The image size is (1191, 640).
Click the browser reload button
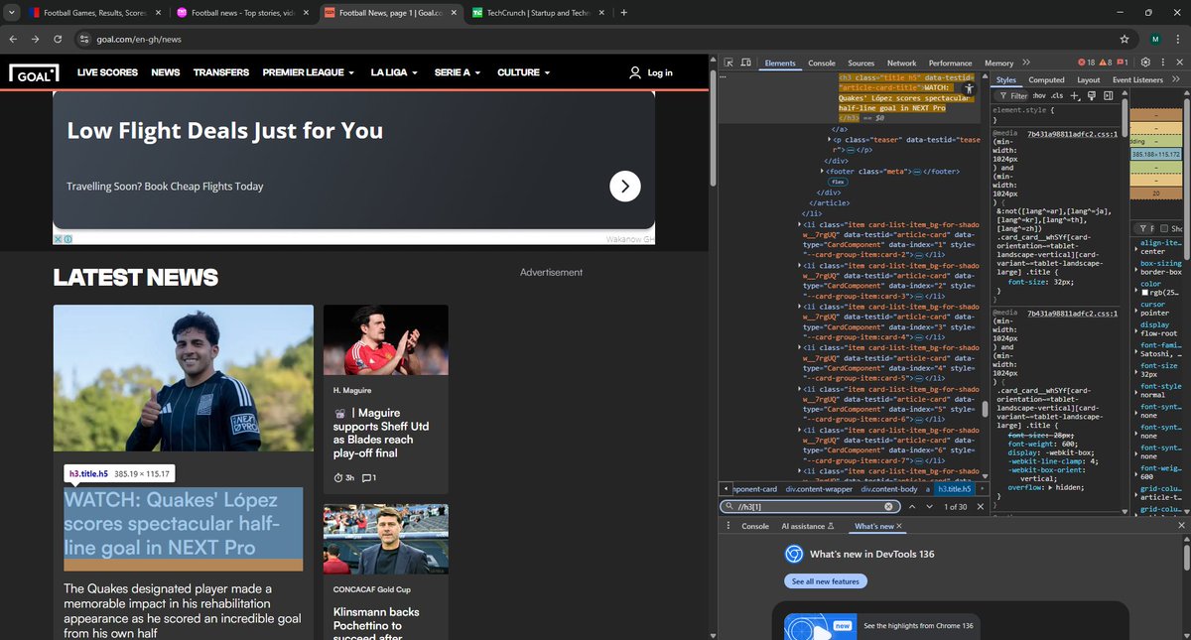tap(58, 39)
